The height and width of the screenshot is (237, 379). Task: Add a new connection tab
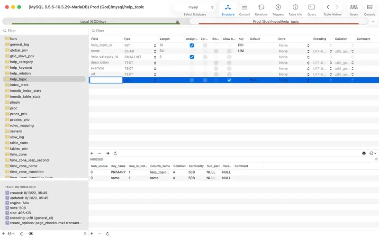coord(373,21)
